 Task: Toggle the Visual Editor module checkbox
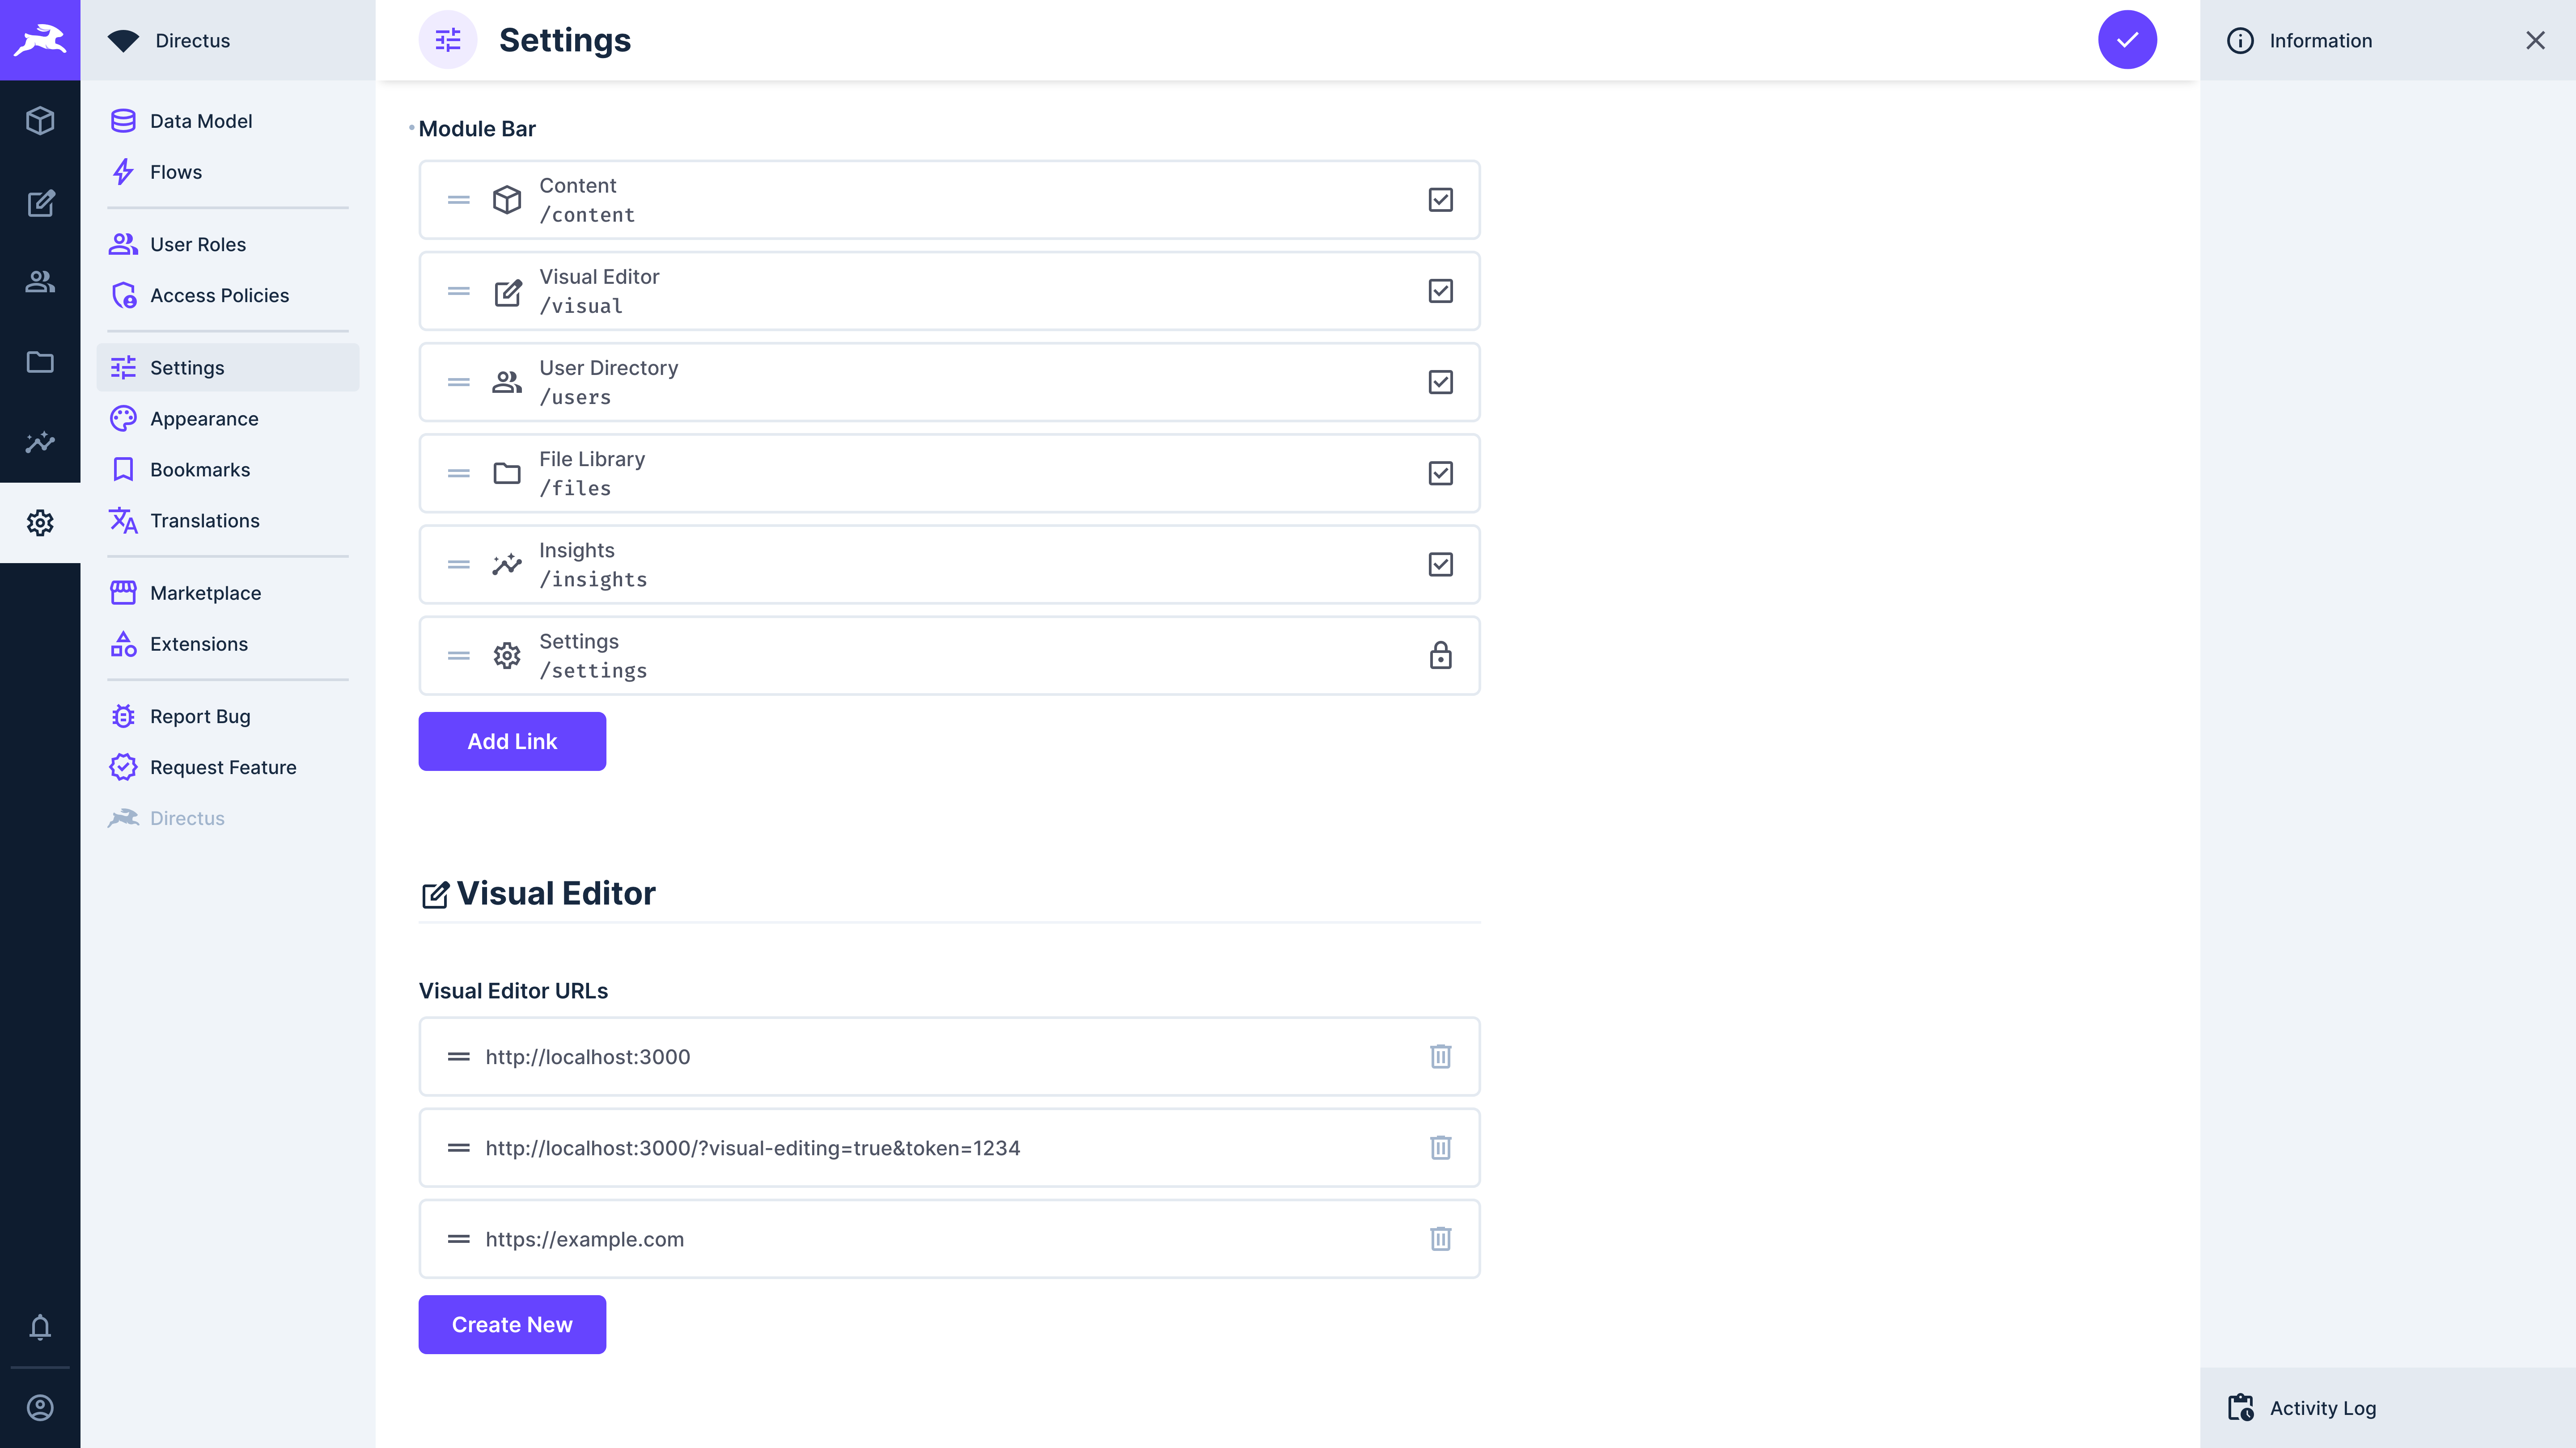[x=1440, y=291]
